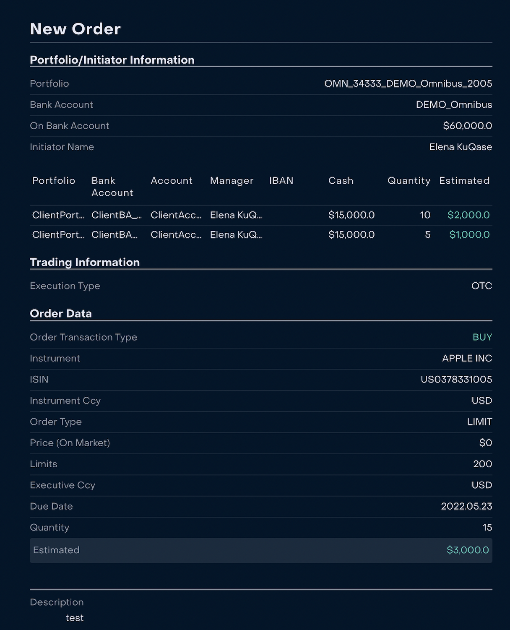
Task: Click the OTC execution type value
Action: click(x=481, y=286)
